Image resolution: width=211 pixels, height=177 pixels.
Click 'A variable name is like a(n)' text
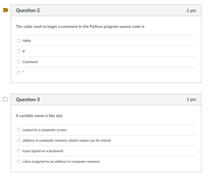[x=39, y=116]
